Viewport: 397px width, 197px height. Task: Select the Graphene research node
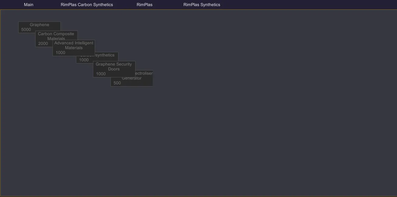(x=39, y=25)
